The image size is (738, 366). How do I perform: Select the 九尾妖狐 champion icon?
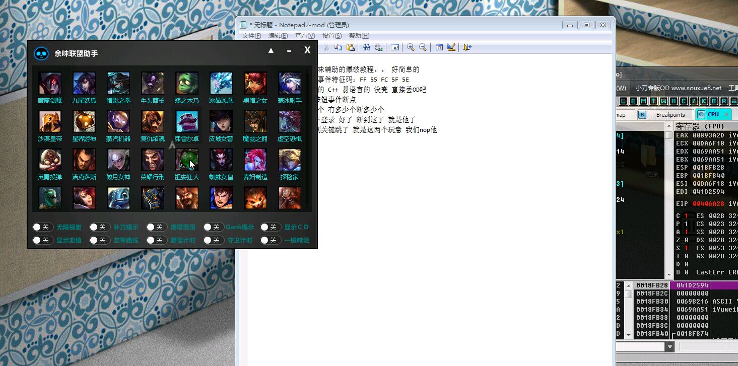click(x=84, y=83)
